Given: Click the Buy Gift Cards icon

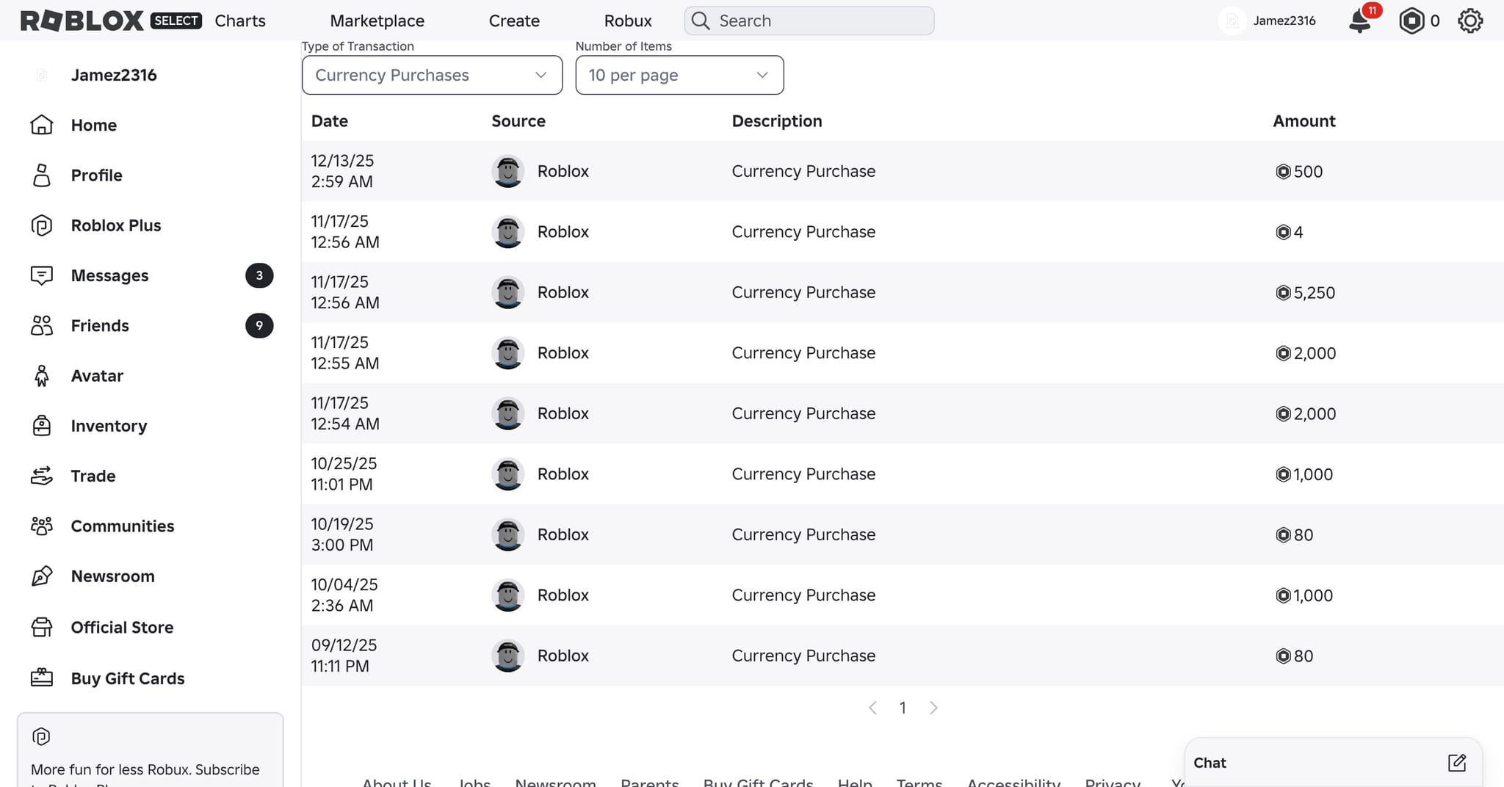Looking at the screenshot, I should 42,678.
